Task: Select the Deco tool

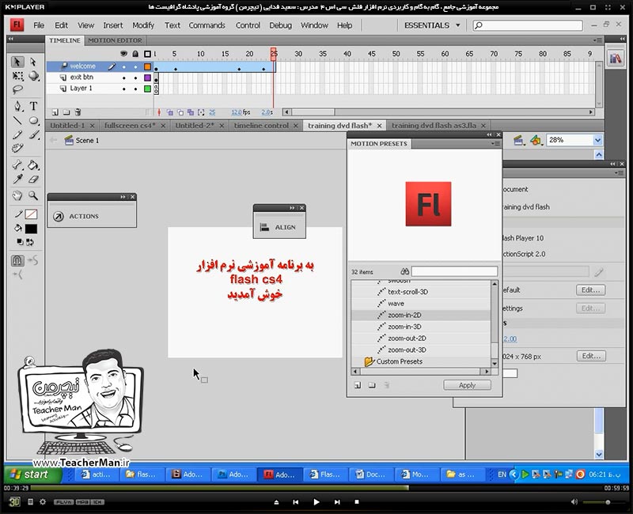Action: (x=17, y=149)
